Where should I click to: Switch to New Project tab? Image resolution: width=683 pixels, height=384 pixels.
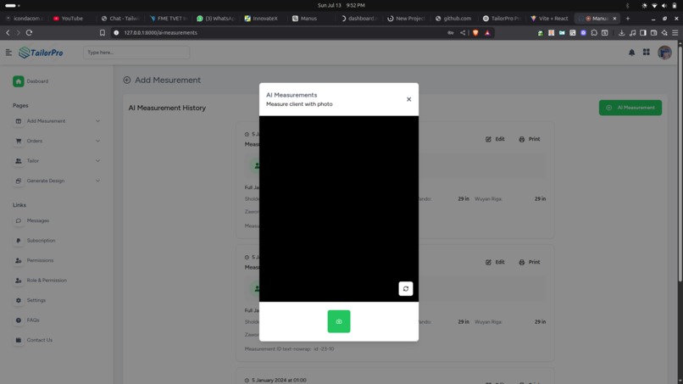(406, 19)
